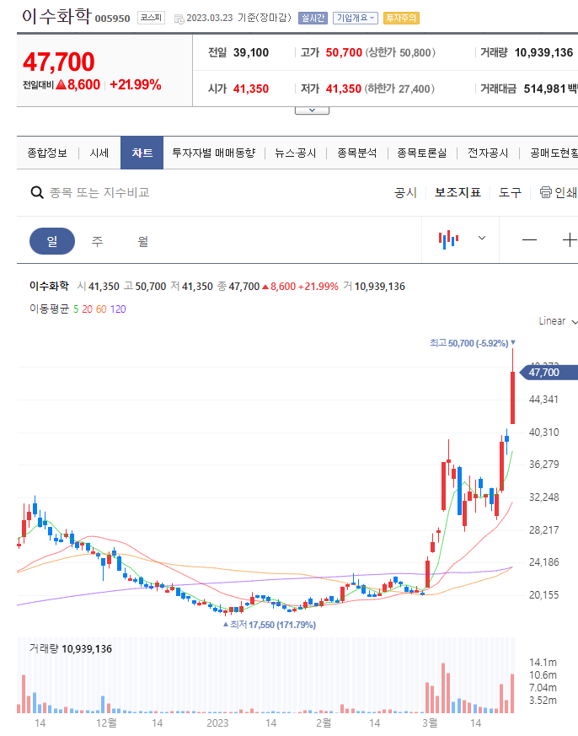Click the 이동평균 legend label

49,309
